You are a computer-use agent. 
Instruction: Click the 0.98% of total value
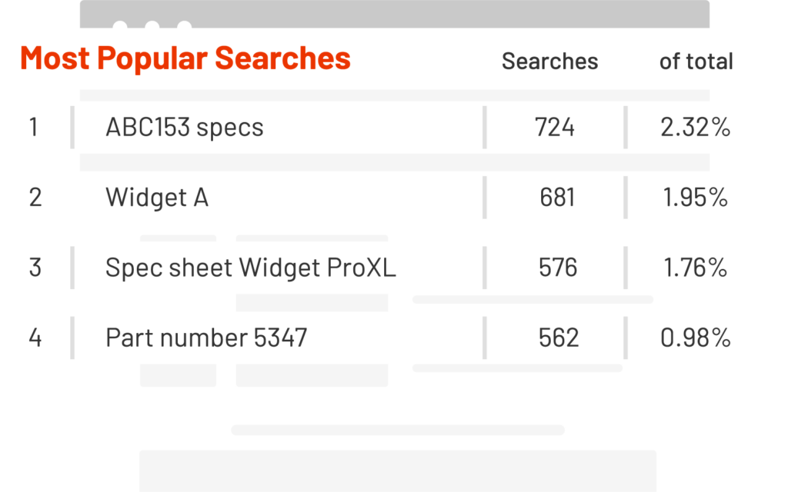click(695, 337)
